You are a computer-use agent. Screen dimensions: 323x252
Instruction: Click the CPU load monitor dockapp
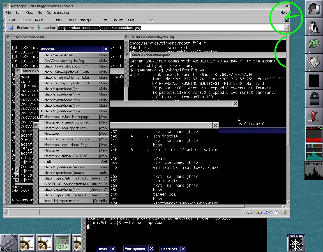314,152
